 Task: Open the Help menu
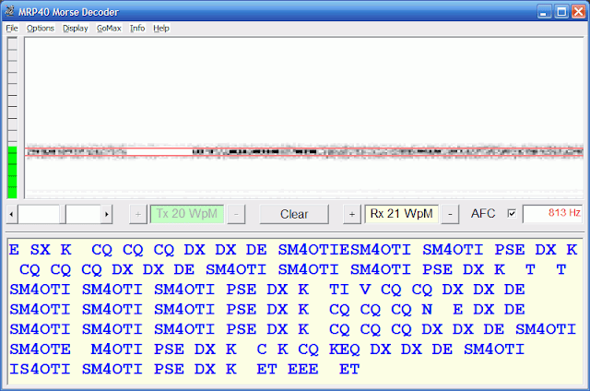tap(161, 29)
